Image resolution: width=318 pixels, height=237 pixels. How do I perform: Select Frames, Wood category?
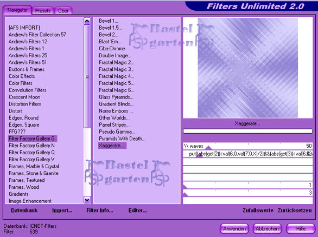coord(24,187)
